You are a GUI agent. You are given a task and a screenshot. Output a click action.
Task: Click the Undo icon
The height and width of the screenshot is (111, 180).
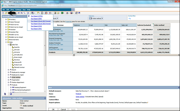(19, 13)
